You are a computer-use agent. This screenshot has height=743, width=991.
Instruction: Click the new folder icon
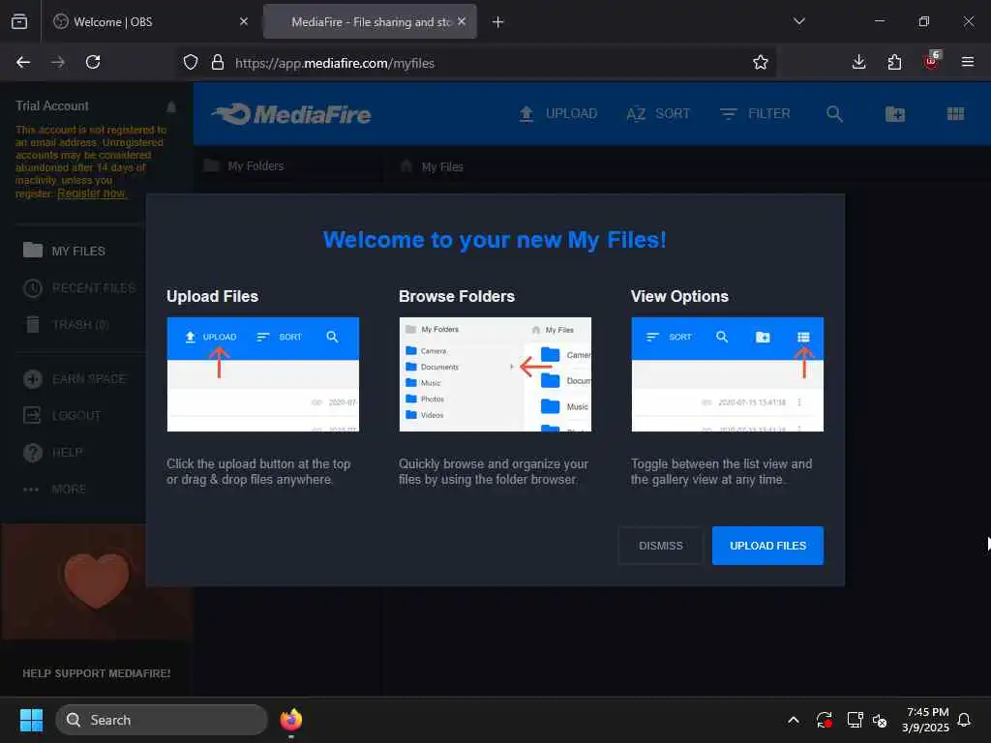(895, 114)
